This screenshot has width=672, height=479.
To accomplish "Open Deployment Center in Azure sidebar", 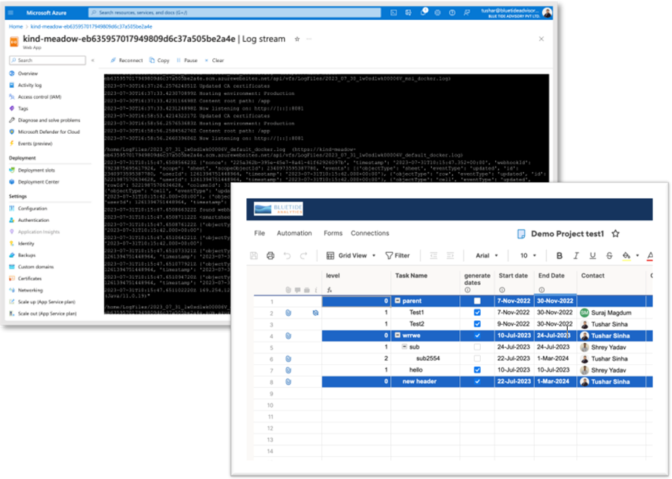I will coord(39,182).
